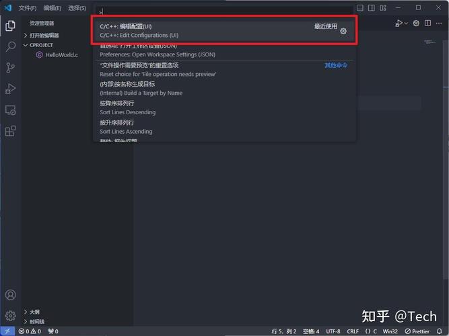Open the Remote Explorer view
449x336 pixels.
point(10,110)
